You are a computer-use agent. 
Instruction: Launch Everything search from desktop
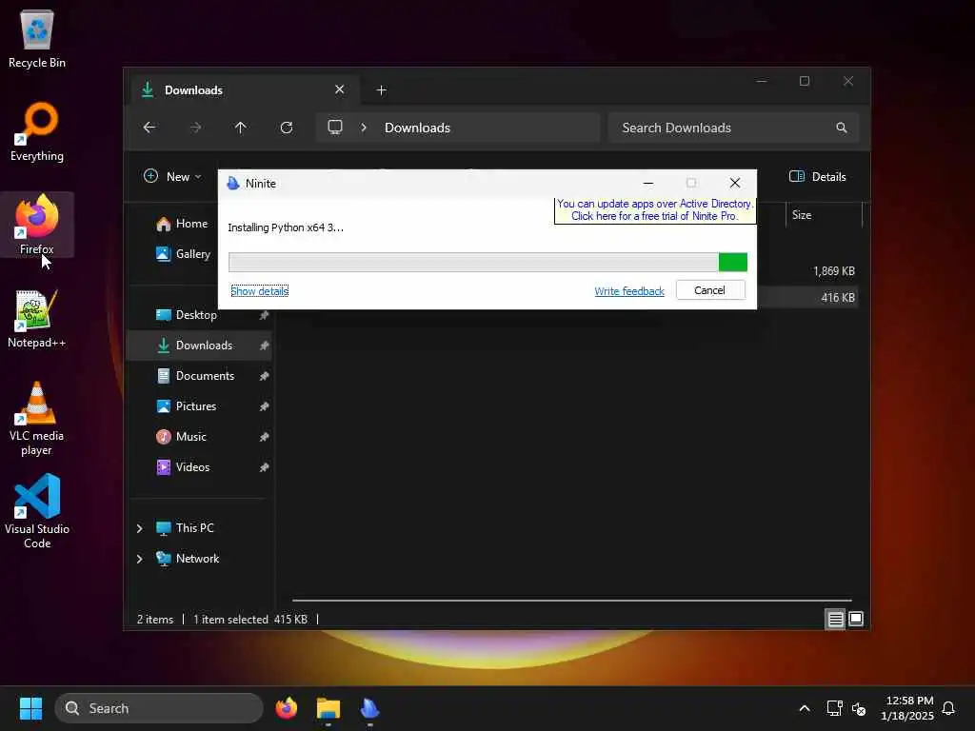pos(37,131)
